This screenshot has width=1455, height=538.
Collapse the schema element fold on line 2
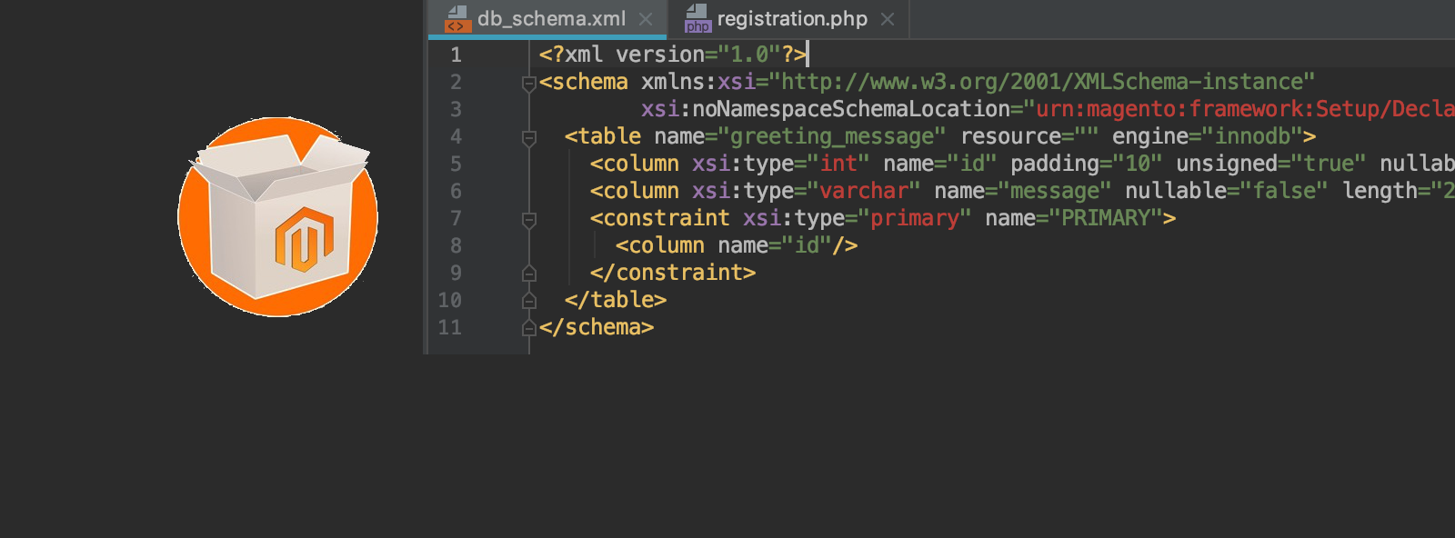coord(529,84)
